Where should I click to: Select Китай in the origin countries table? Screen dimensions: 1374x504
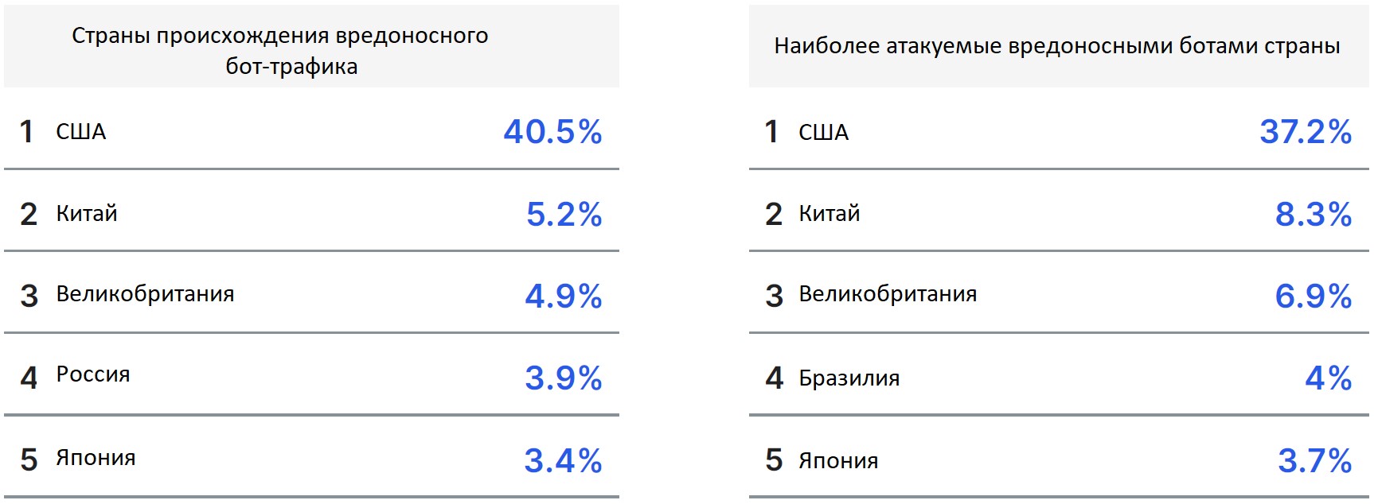coord(87,213)
